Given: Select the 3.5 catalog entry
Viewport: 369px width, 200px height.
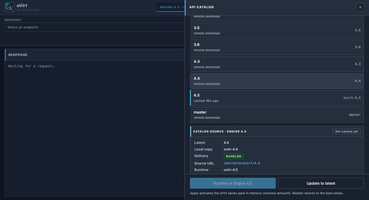Looking at the screenshot, I should point(277,30).
